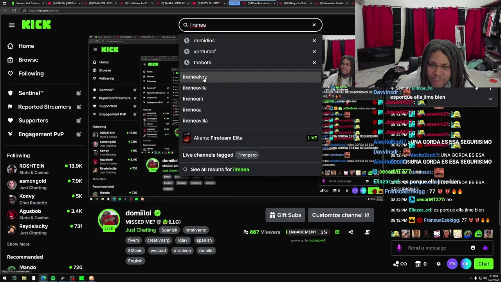Open the hamburger sidebar menu
The image size is (501, 282).
(12, 25)
